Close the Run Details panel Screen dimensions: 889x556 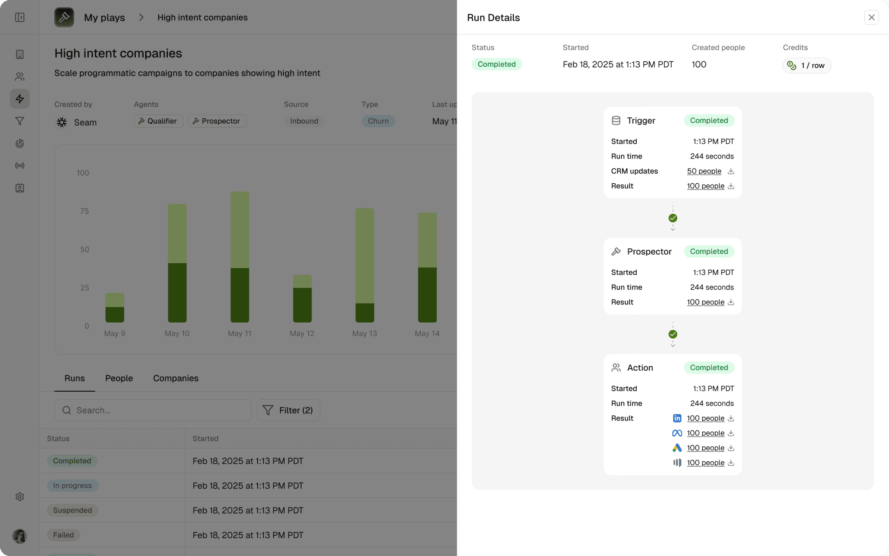(871, 17)
